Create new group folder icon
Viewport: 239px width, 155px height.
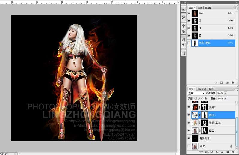tap(222, 152)
